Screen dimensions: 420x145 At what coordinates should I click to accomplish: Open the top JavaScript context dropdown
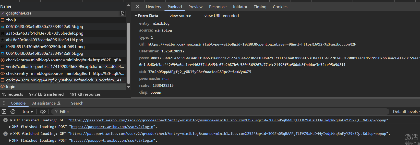click(28, 111)
